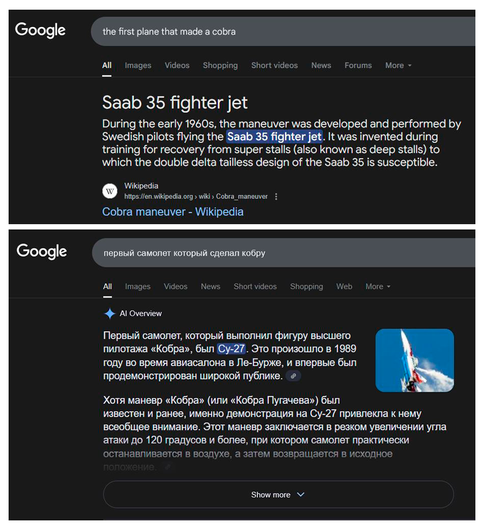Open the Cobra maneuver - Wikipedia link

pyautogui.click(x=172, y=212)
